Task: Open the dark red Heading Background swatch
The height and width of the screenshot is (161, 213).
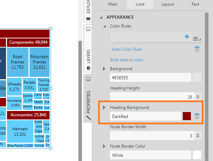Action: pyautogui.click(x=187, y=116)
